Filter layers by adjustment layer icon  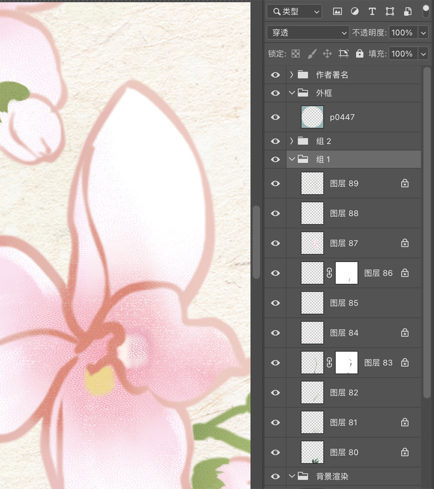[x=354, y=12]
